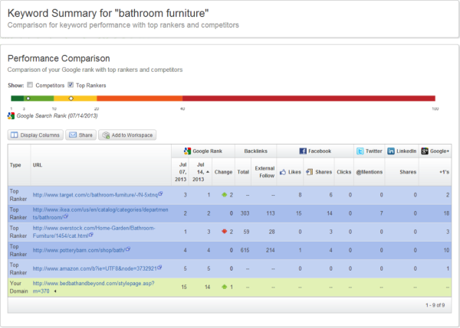Click green up arrow in bedbathandbeyond row

[224, 287]
